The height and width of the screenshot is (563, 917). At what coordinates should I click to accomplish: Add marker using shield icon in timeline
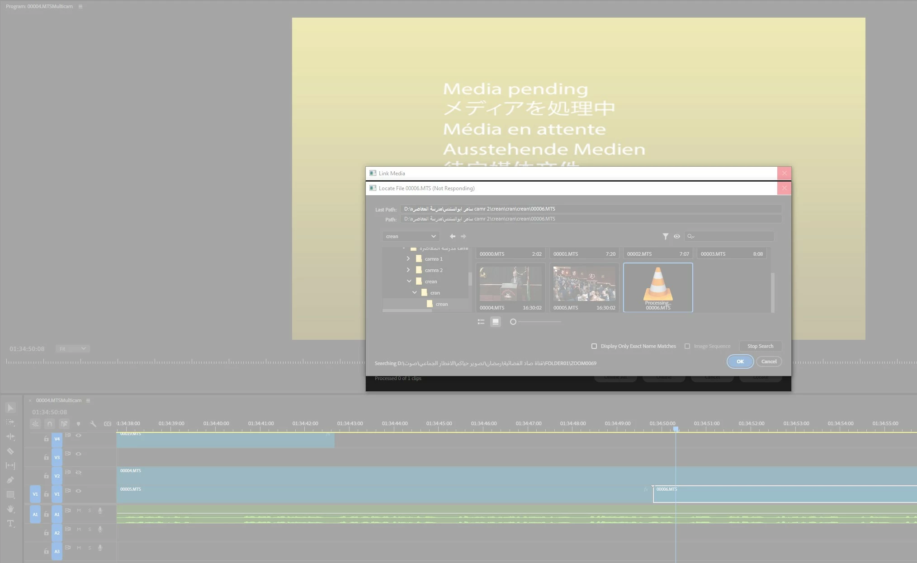tap(79, 424)
